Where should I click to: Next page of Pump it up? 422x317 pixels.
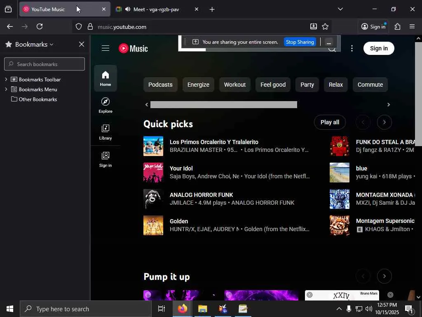[384, 276]
